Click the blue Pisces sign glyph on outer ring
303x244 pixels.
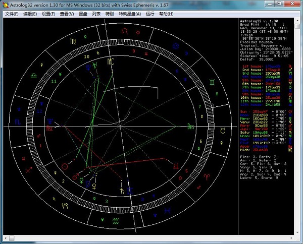[x=167, y=211]
